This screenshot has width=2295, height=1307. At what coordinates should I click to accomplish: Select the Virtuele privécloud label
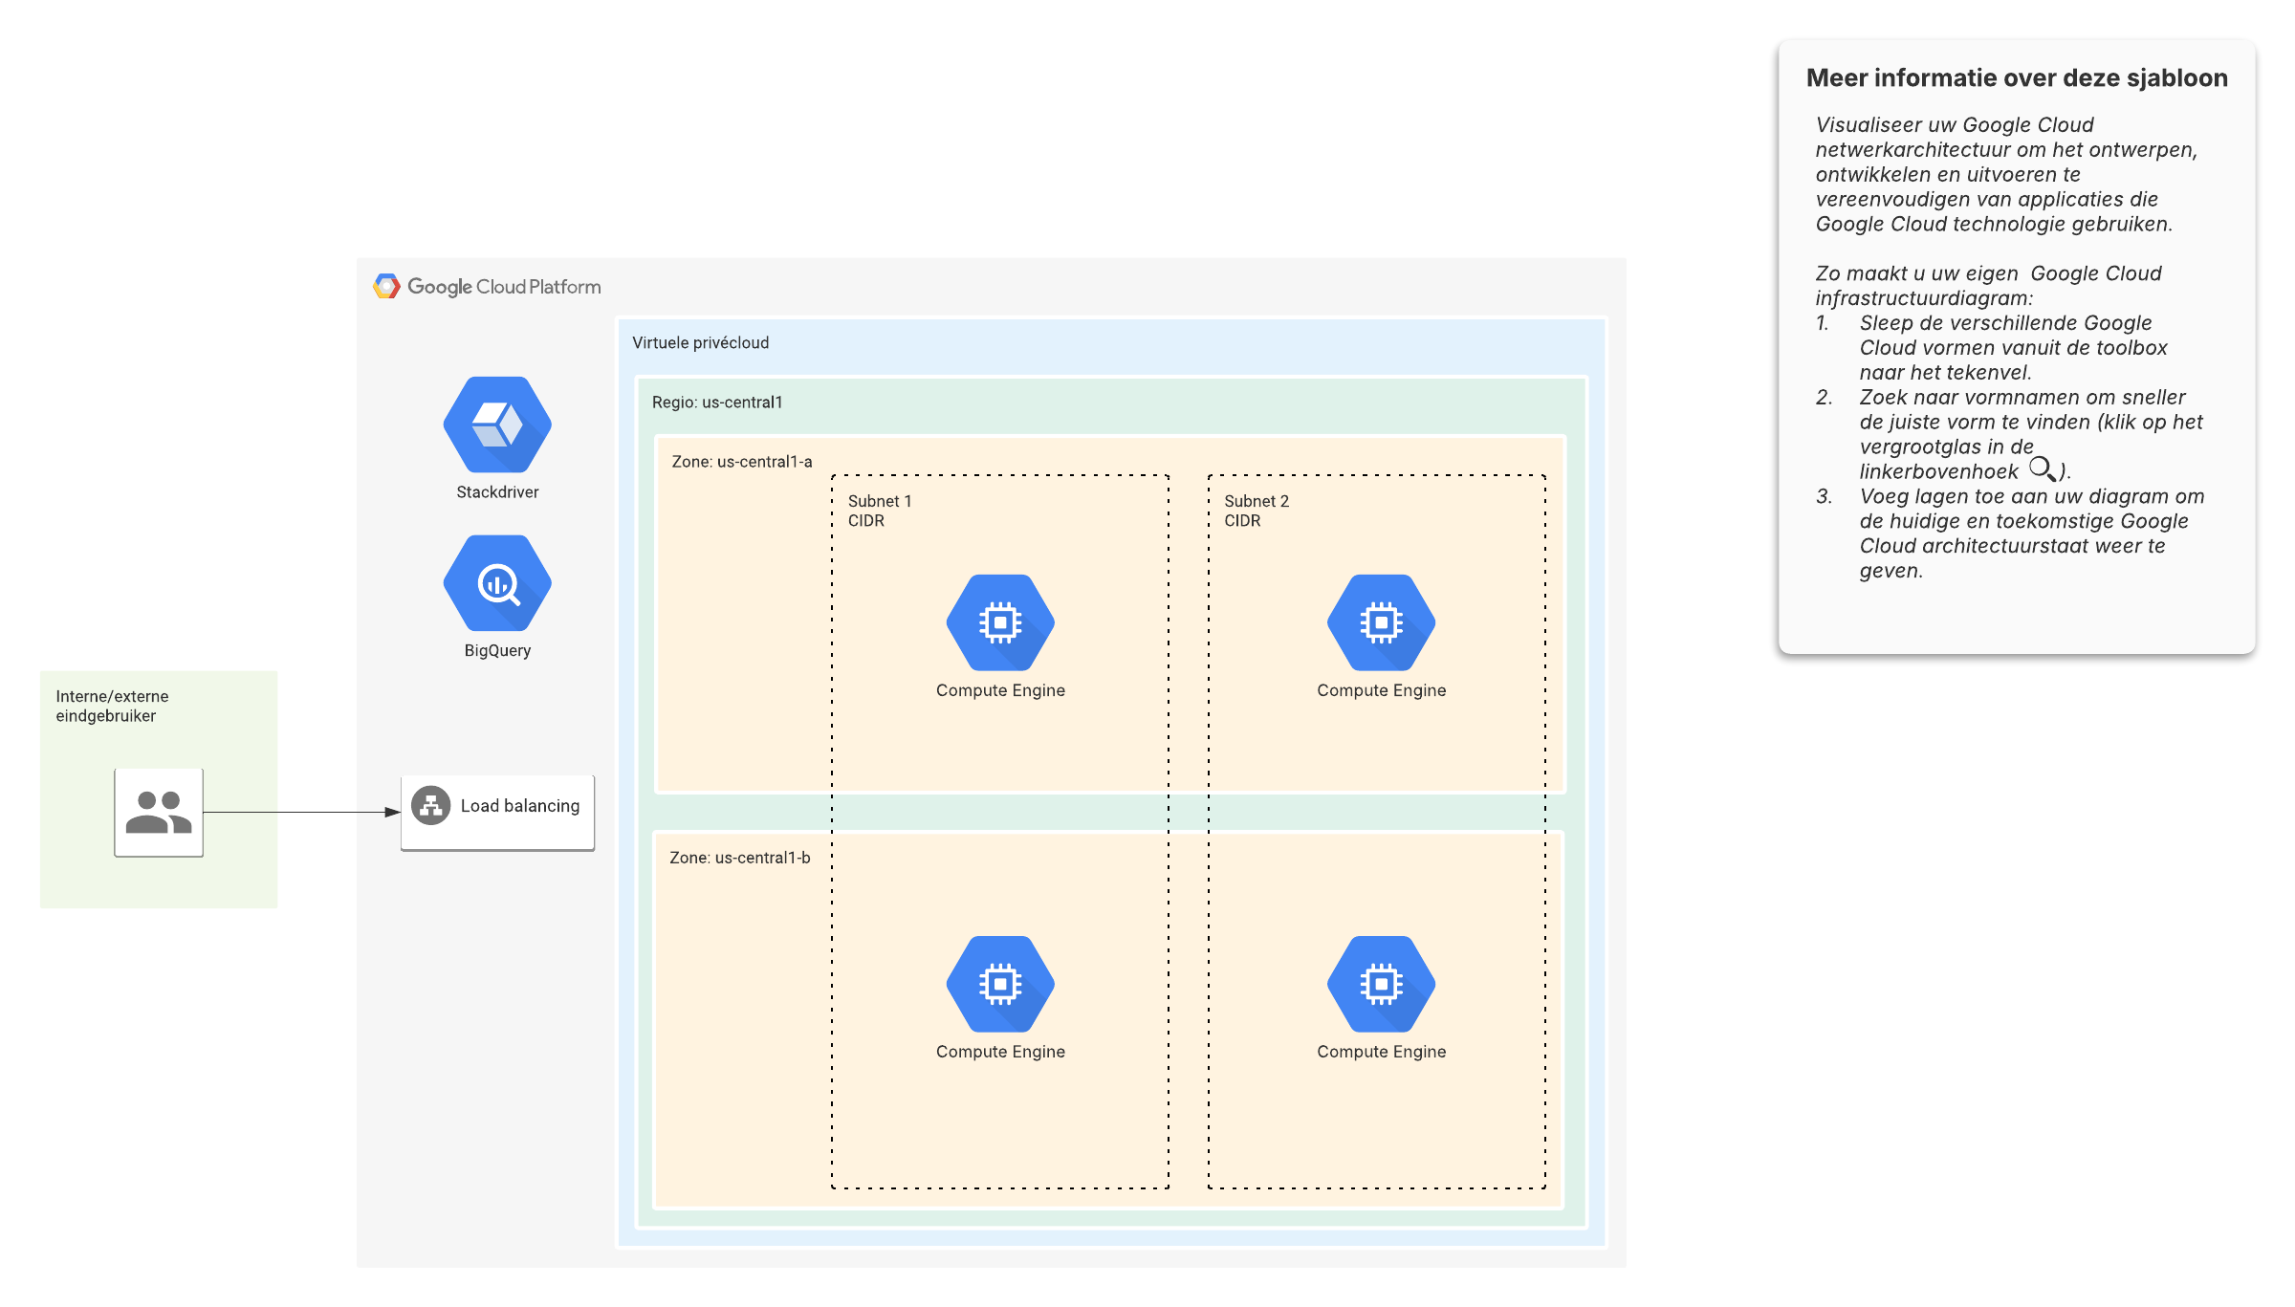pos(700,342)
